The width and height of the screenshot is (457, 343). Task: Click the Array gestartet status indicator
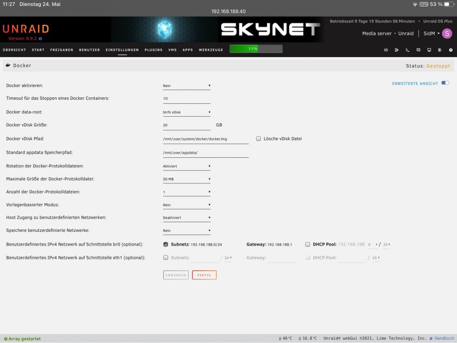22,338
